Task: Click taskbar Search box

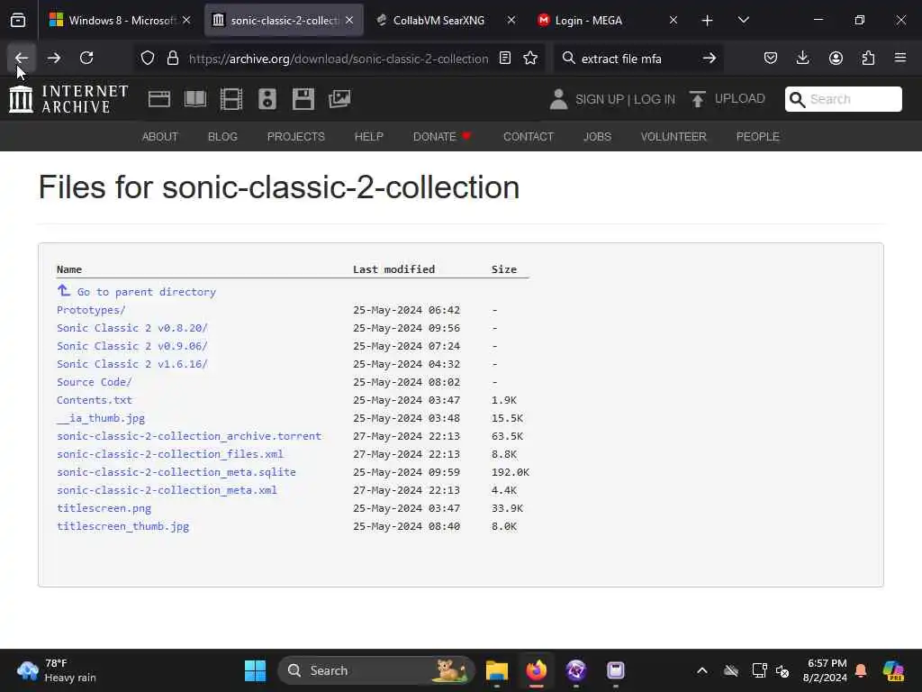Action: click(x=376, y=670)
